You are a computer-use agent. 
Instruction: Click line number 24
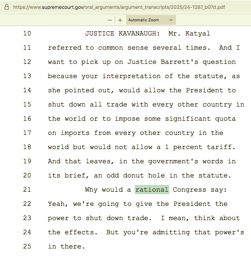point(27,232)
